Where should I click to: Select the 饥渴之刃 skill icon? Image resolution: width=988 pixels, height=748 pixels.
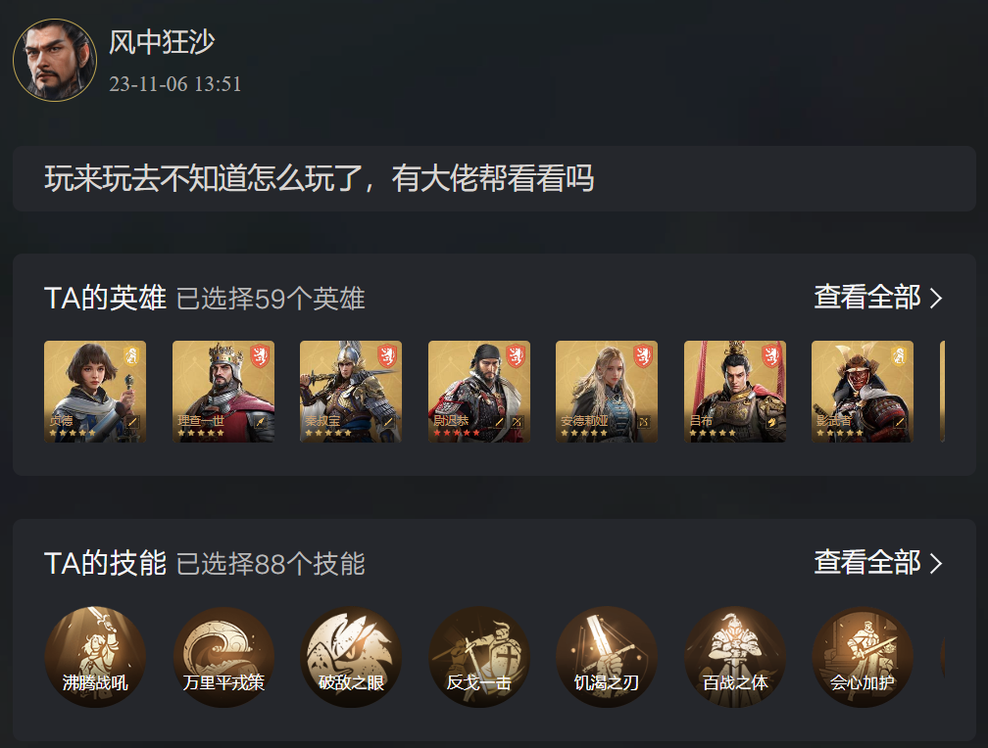607,657
